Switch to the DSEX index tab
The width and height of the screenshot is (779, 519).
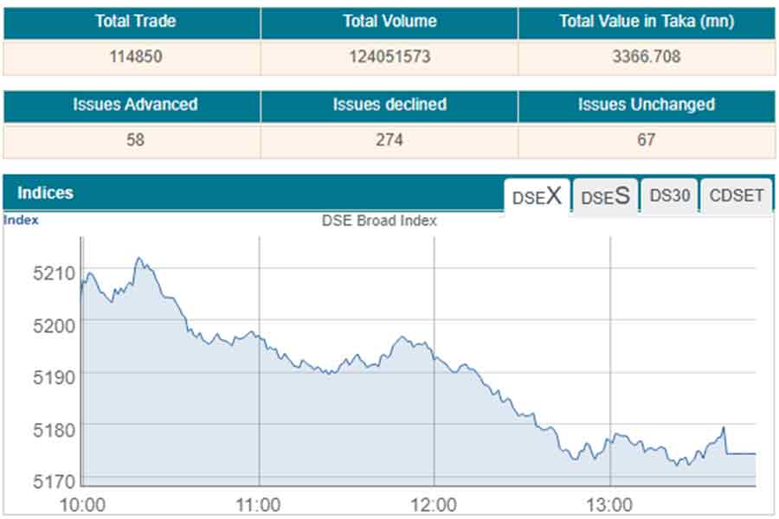[x=537, y=196]
